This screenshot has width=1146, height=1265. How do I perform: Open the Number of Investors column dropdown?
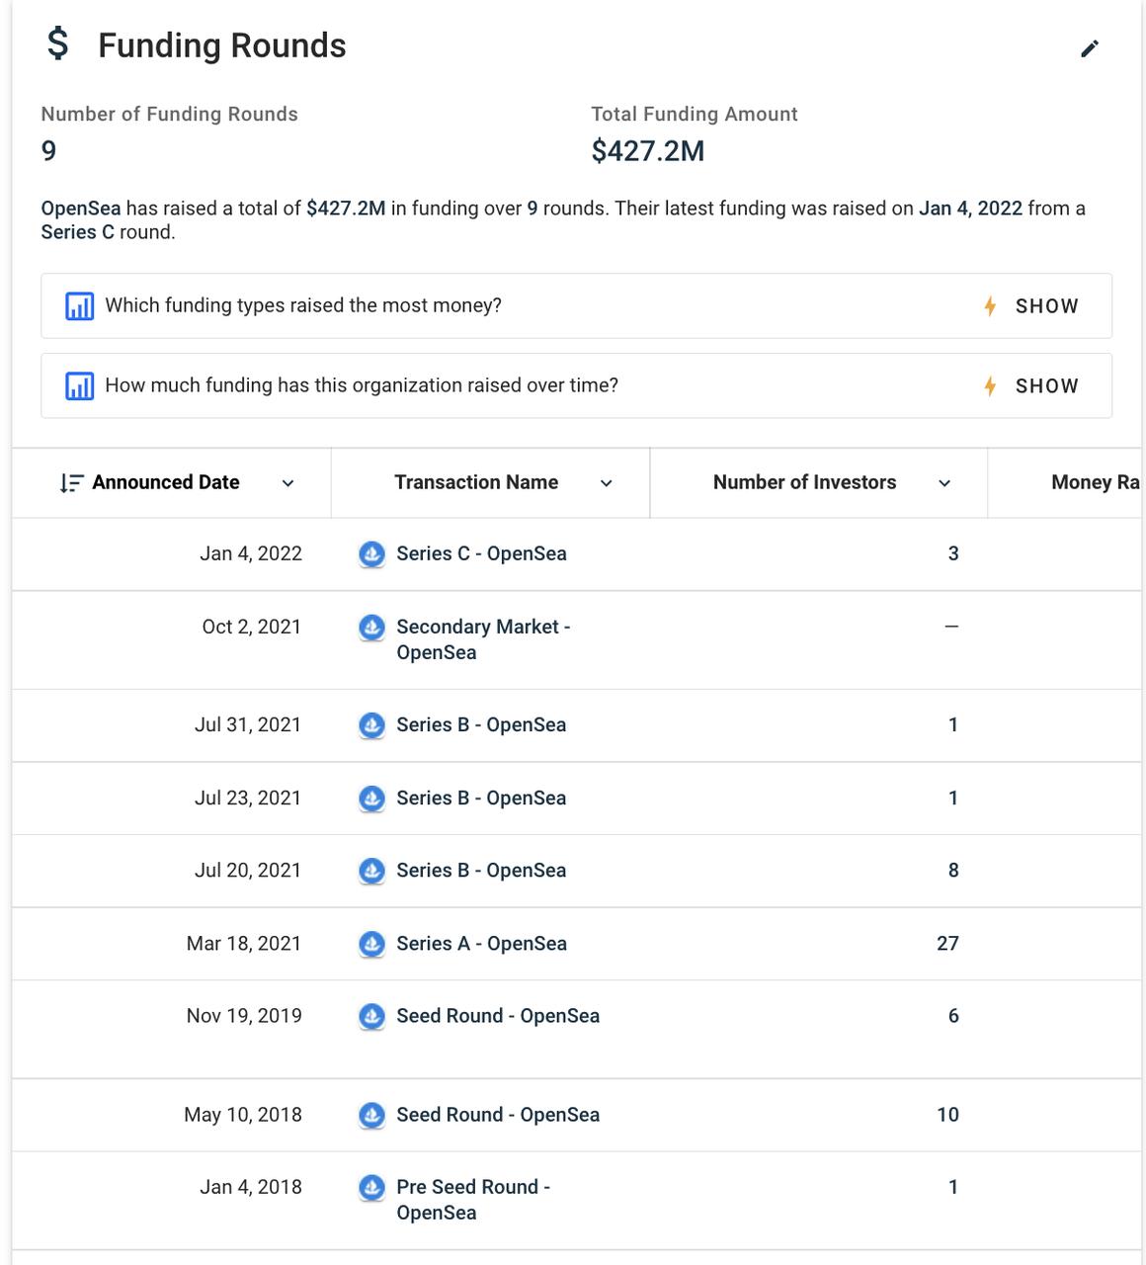(x=944, y=483)
